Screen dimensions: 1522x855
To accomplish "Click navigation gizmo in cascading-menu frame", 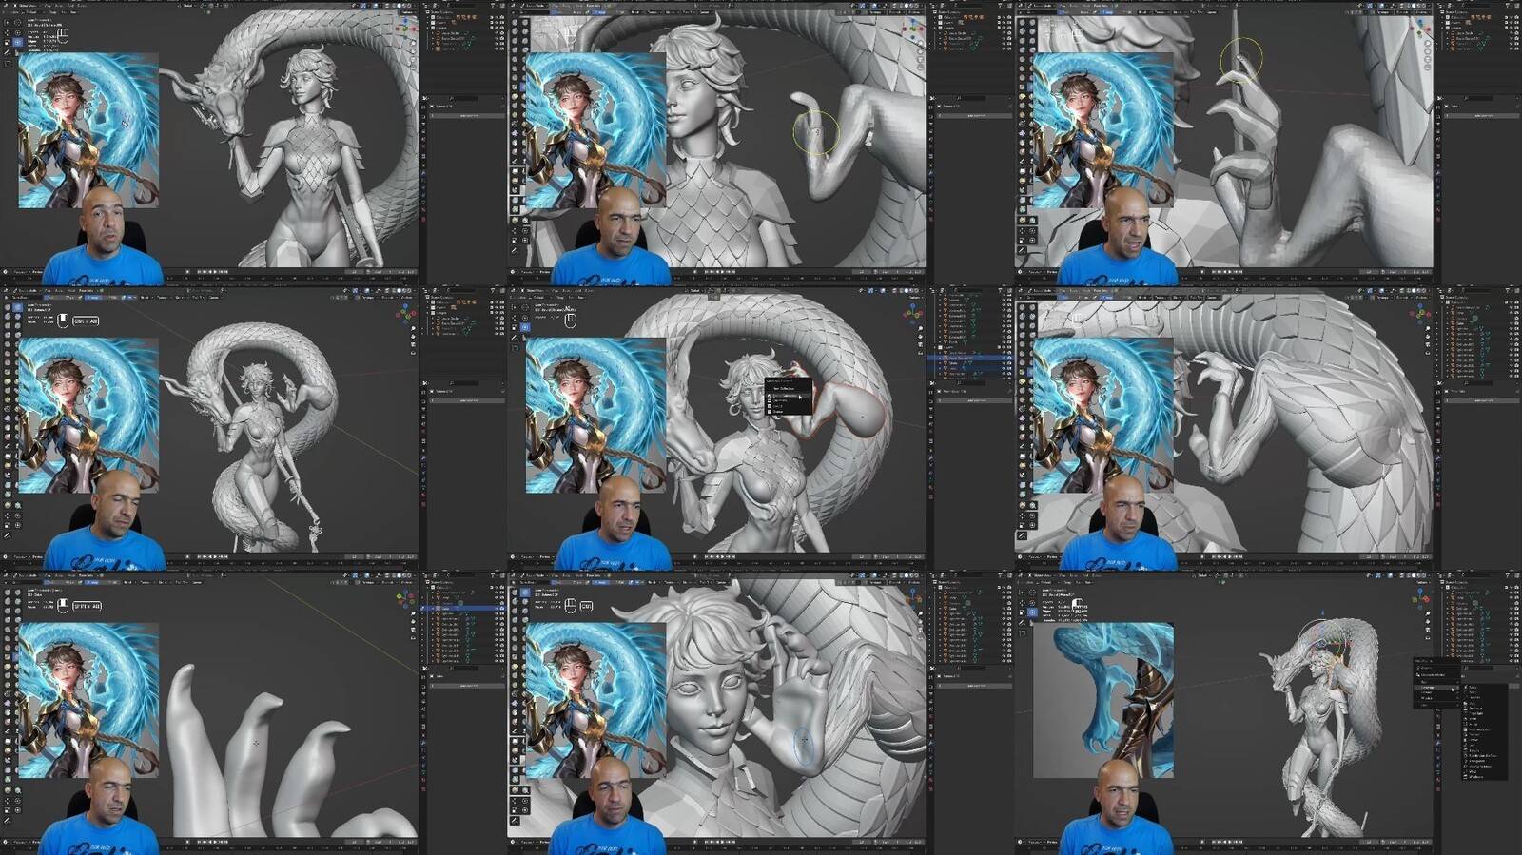I will point(1420,598).
